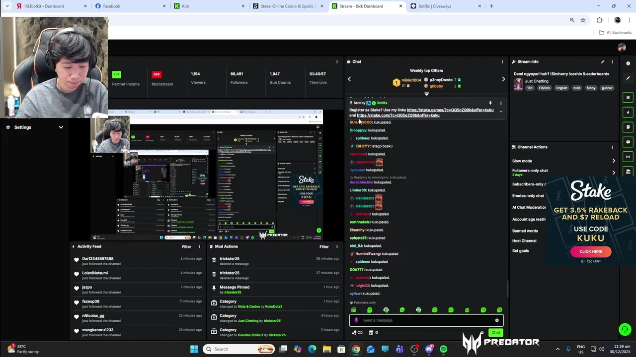Switch to the BotRix Giveaways tab
The width and height of the screenshot is (636, 357).
(x=446, y=6)
